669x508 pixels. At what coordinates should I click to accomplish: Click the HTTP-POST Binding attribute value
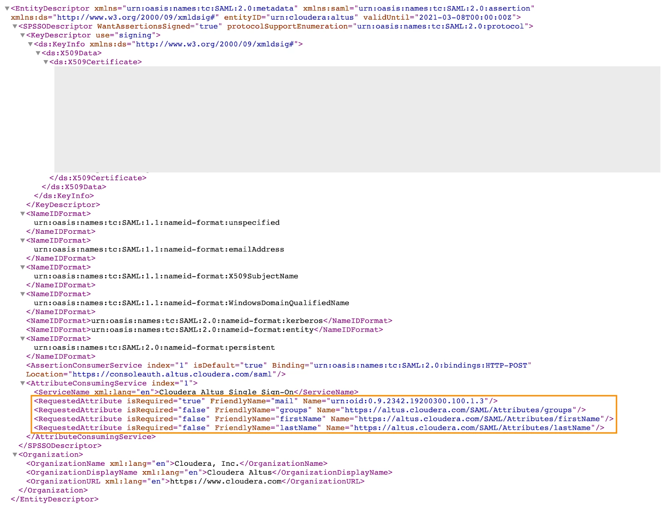coord(421,365)
